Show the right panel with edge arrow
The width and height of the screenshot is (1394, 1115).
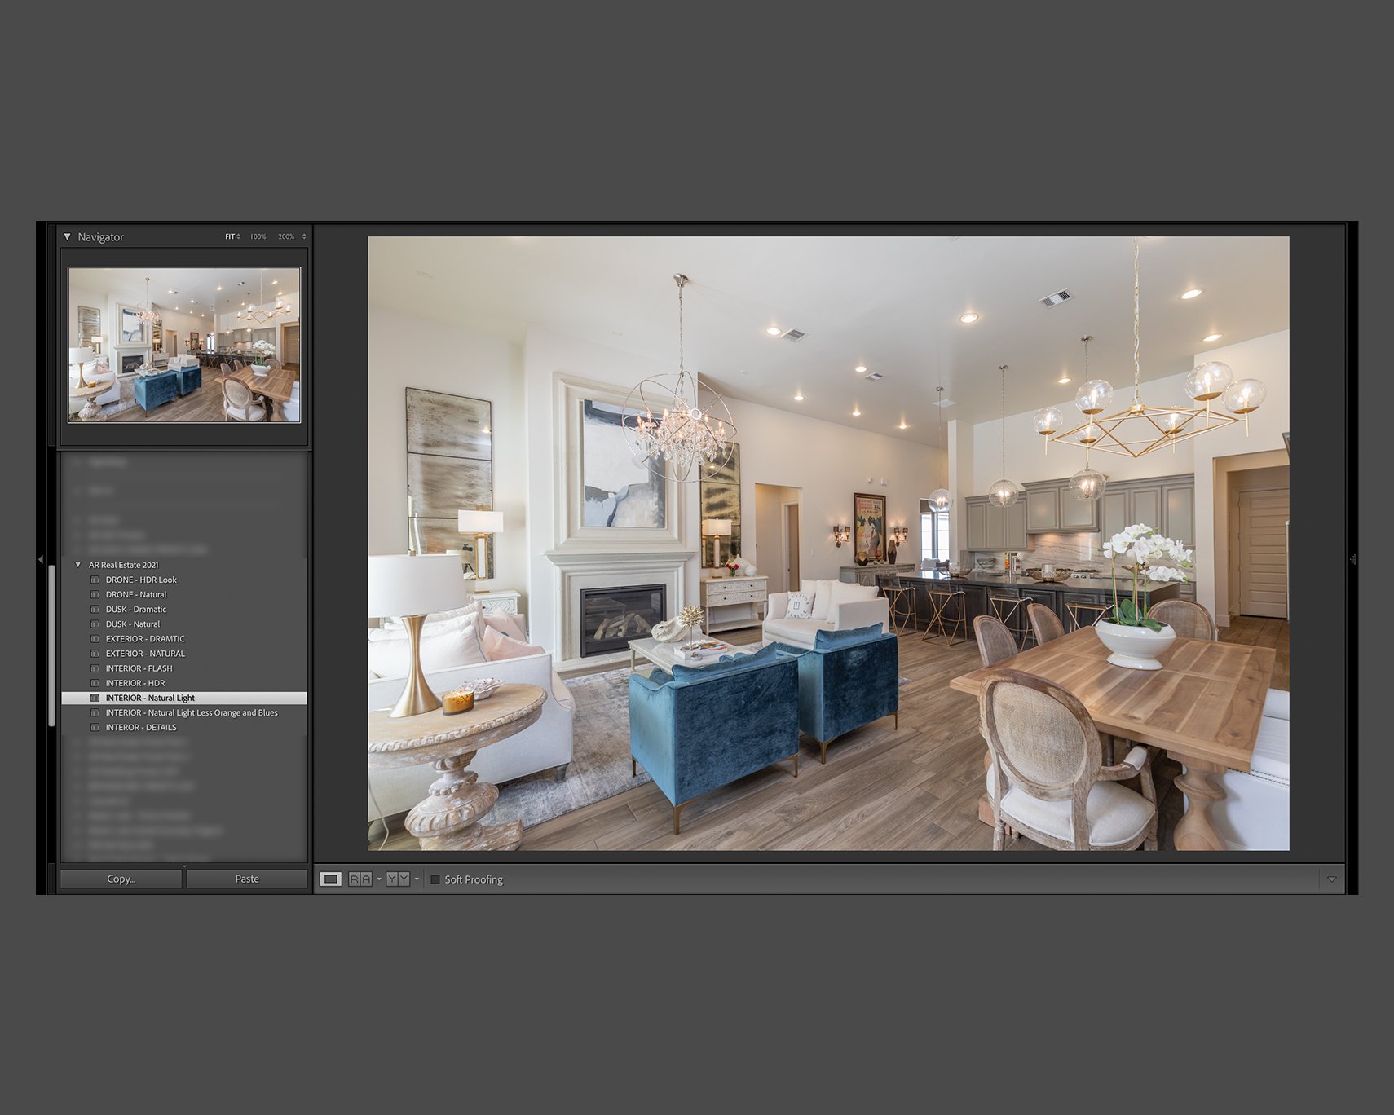click(x=1352, y=559)
